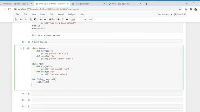Screen dimensions: 200x112
Task: Interrupt the kernel with stop icon
Action: coord(58,20)
